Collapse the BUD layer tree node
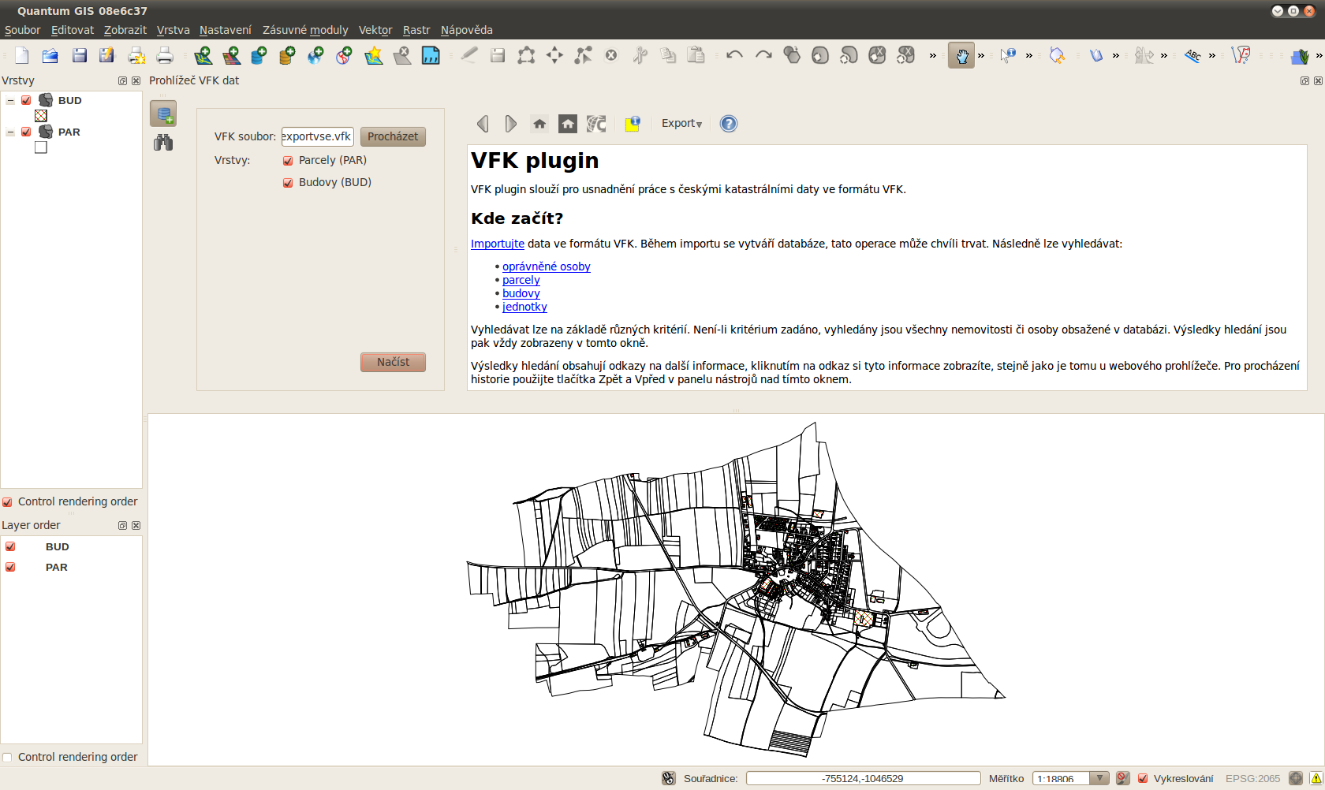1325x790 pixels. 10,101
